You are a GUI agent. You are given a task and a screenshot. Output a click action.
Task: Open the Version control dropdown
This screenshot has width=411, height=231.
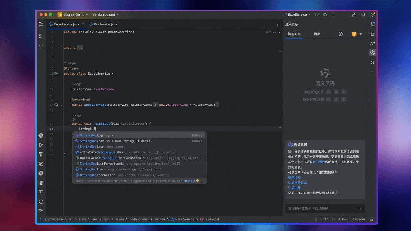click(x=105, y=14)
